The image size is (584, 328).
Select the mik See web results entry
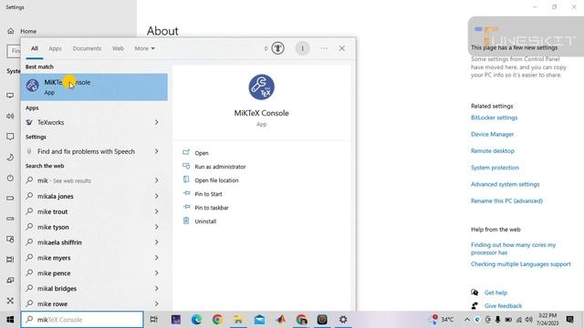pyautogui.click(x=94, y=180)
